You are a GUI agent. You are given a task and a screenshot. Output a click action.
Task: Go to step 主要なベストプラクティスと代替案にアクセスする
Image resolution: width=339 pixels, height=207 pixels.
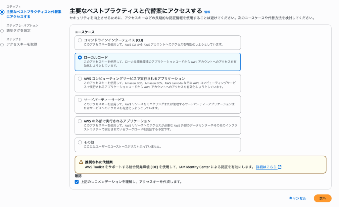point(34,14)
